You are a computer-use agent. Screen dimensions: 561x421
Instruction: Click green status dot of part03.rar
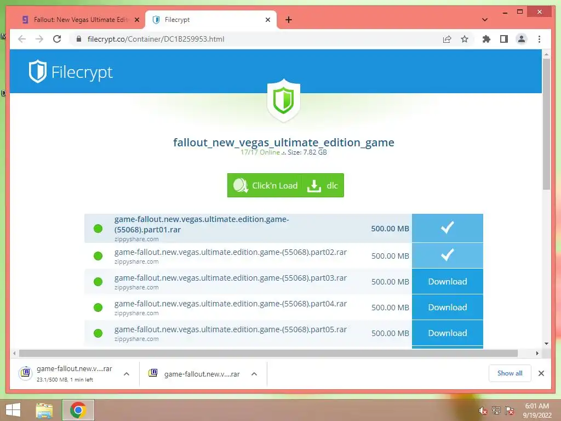coord(98,282)
